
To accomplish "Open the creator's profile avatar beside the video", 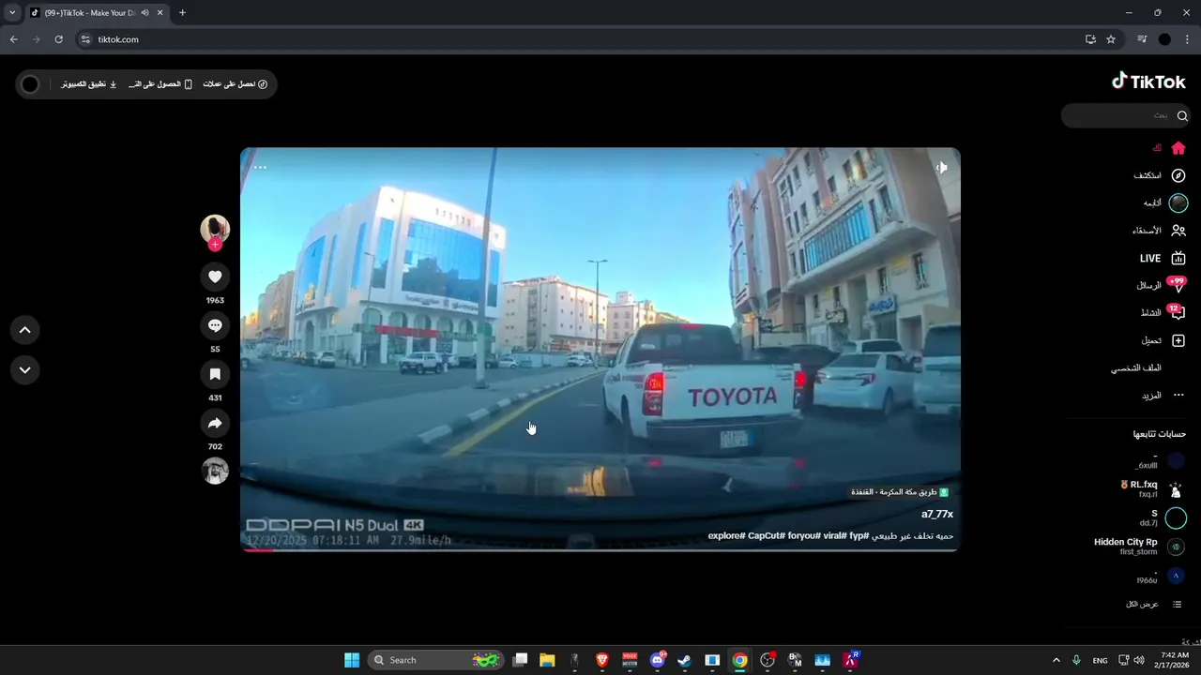I will [215, 229].
